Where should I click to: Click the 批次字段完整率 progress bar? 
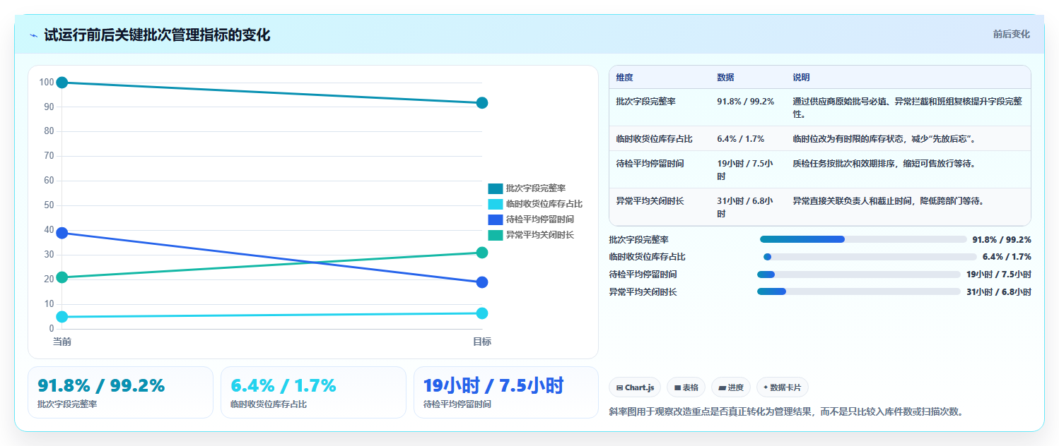coord(863,239)
